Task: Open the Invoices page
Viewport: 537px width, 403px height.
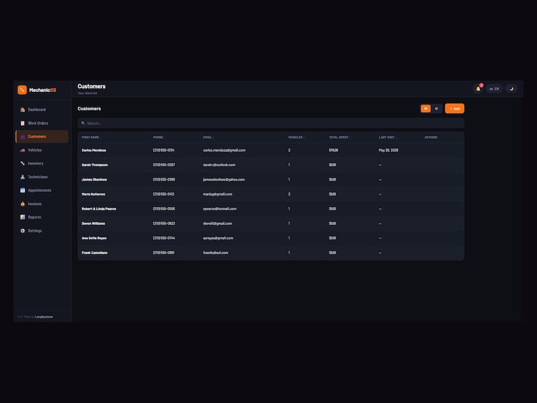Action: click(42, 204)
